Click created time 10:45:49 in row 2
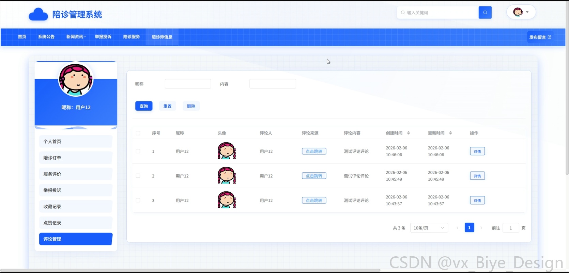Image resolution: width=569 pixels, height=273 pixels. point(394,179)
